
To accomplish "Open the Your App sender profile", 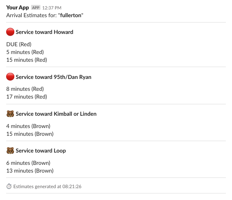I will pos(18,7).
